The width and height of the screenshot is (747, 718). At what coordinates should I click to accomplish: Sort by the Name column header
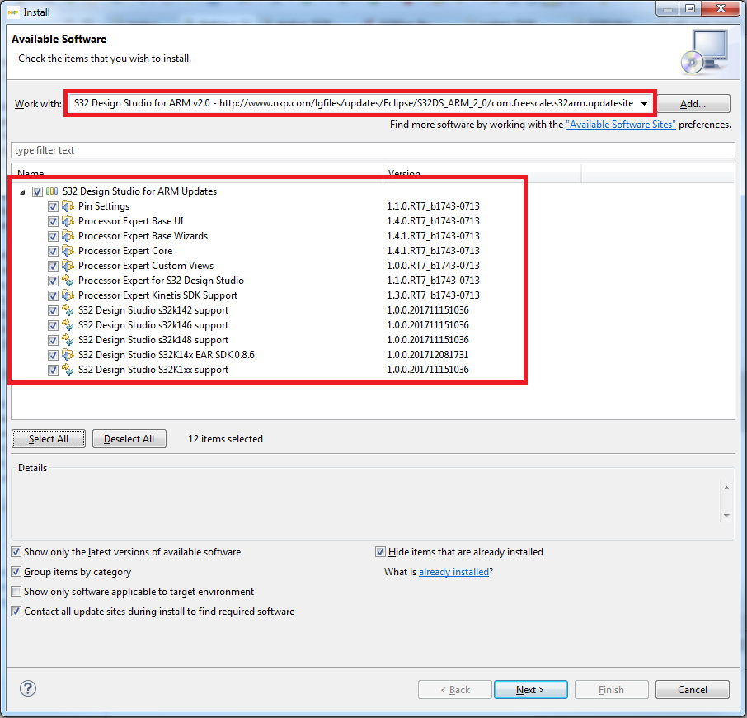coord(197,172)
